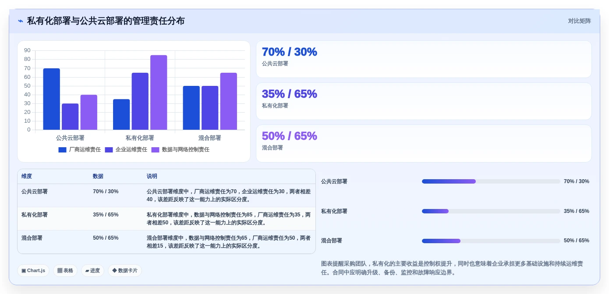Click the 对比矩阵 label in the header
Viewport: 609px width, 294px height.
pos(579,21)
